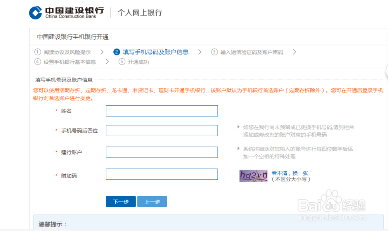Select step 5 开通成功
The image size is (388, 231).
pos(133,62)
